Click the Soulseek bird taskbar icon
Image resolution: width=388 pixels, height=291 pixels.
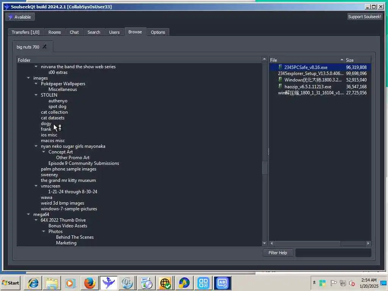(x=108, y=283)
